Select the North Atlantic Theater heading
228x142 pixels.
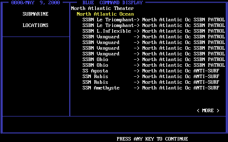[102, 8]
